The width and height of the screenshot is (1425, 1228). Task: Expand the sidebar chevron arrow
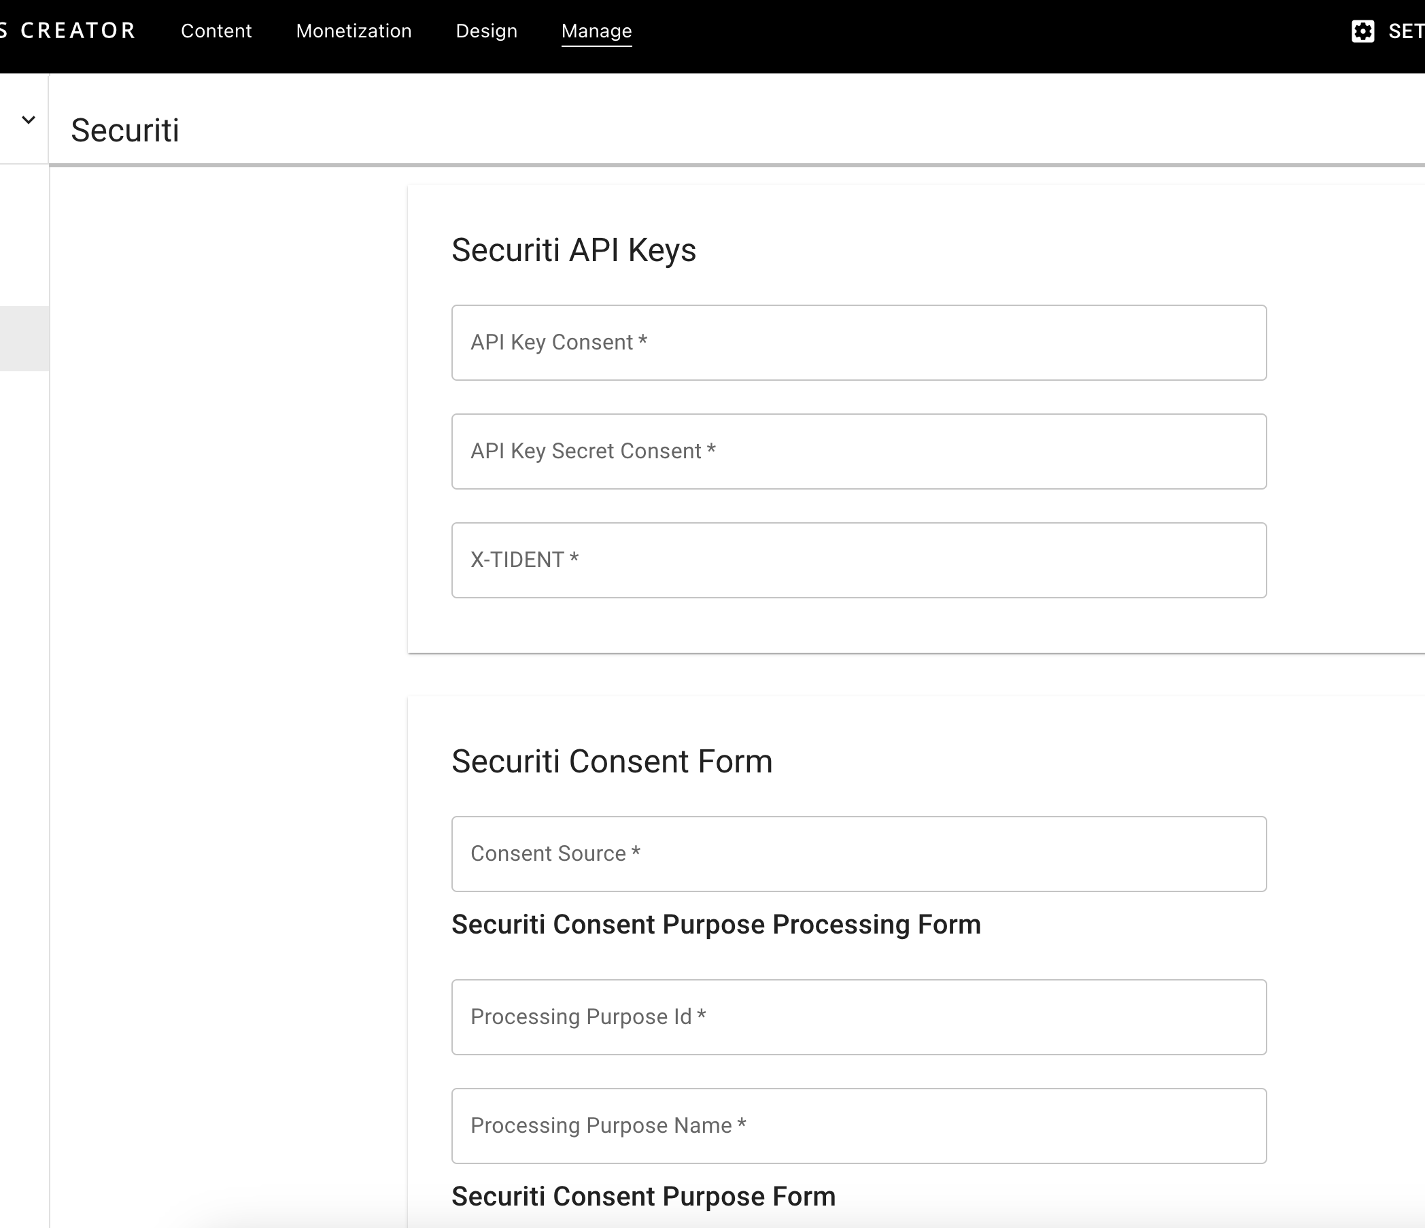[28, 120]
